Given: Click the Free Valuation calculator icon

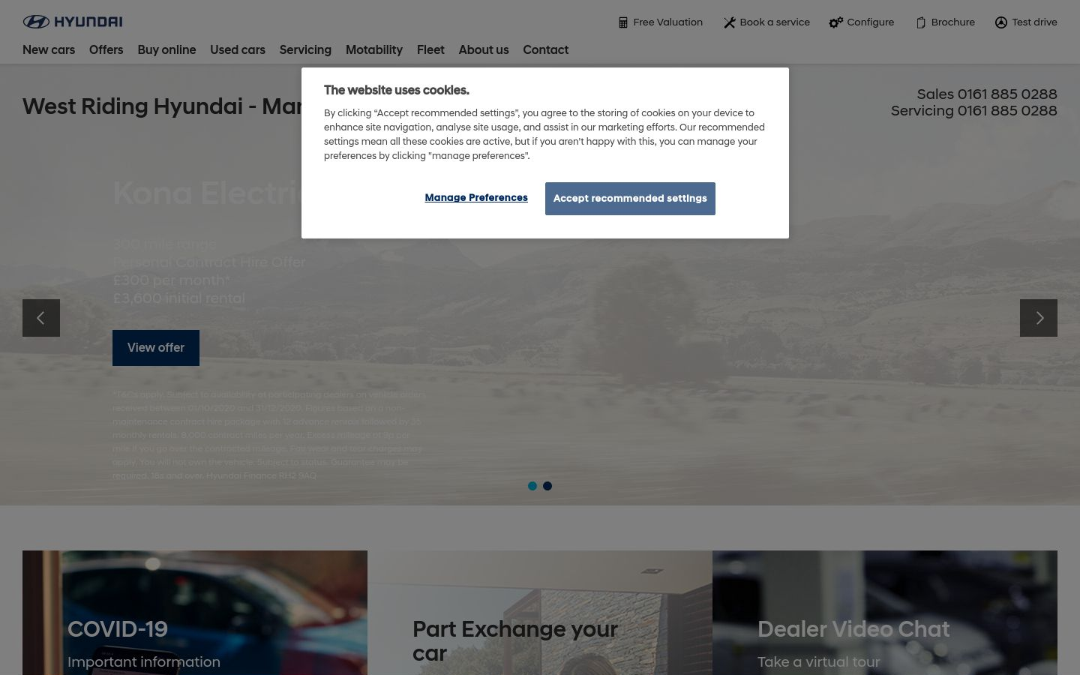Looking at the screenshot, I should tap(622, 22).
